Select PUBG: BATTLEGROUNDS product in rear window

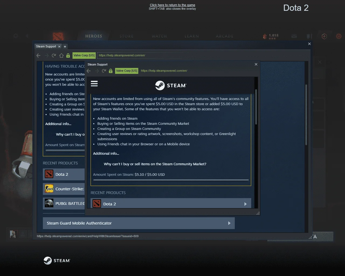pos(64,203)
